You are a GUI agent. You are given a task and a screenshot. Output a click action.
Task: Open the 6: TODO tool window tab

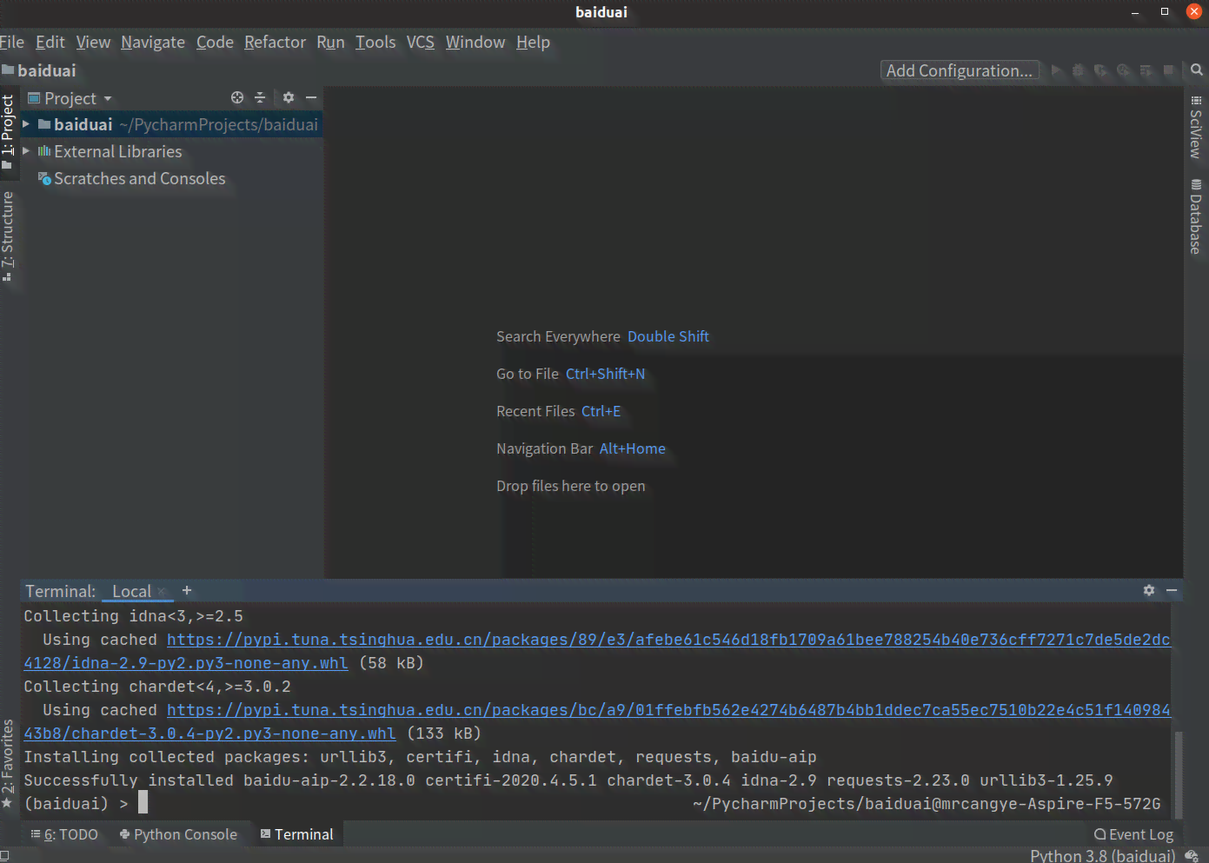[65, 834]
